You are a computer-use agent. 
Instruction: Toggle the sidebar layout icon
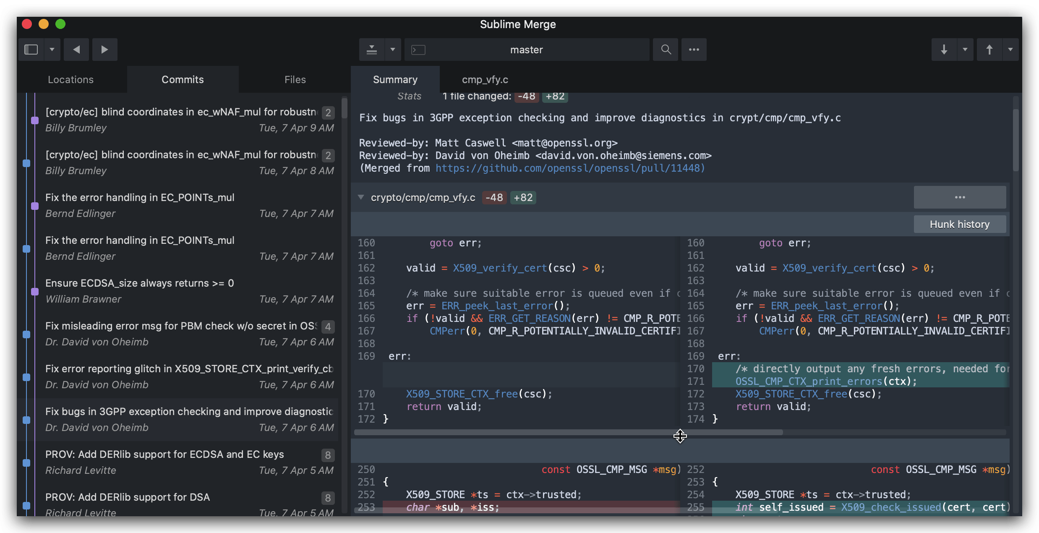tap(31, 50)
